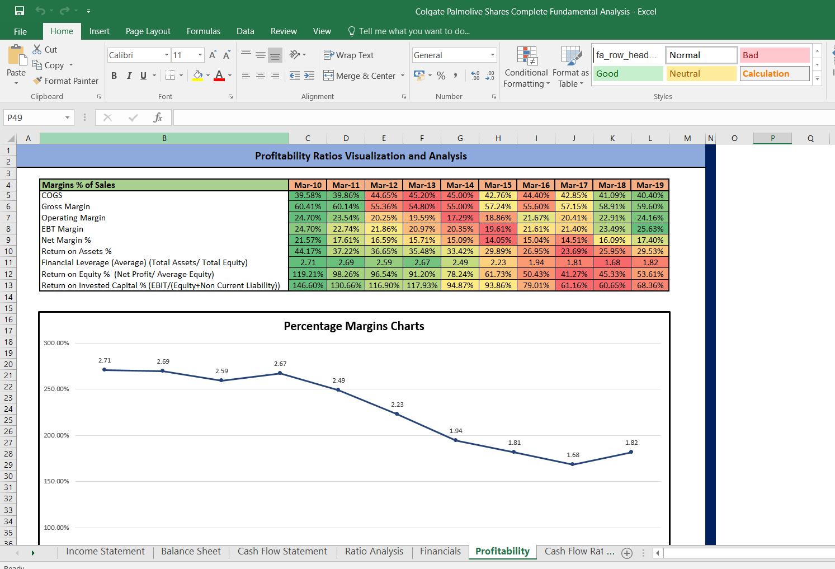Click the Redo arrow icon

tap(64, 11)
